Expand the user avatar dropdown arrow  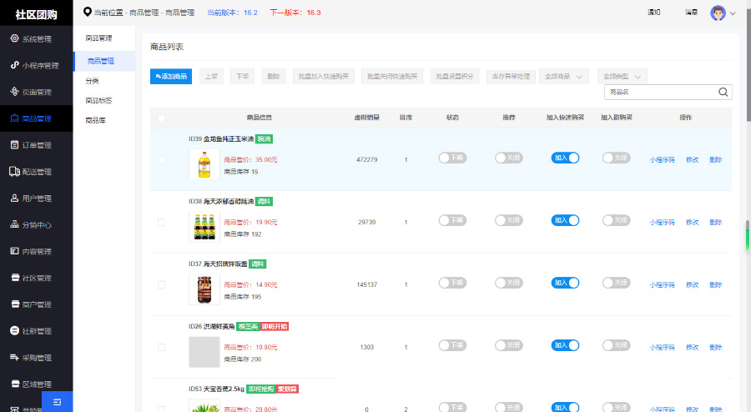coord(733,13)
